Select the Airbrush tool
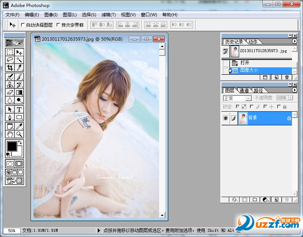 coord(10,77)
